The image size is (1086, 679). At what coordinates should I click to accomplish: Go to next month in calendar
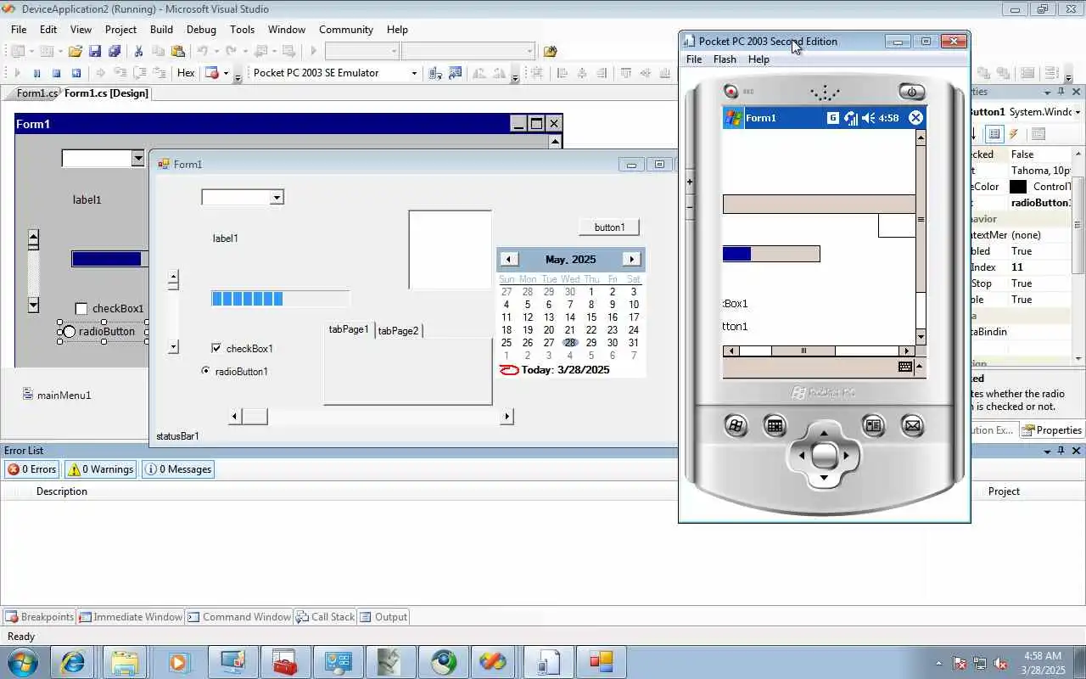coord(631,259)
